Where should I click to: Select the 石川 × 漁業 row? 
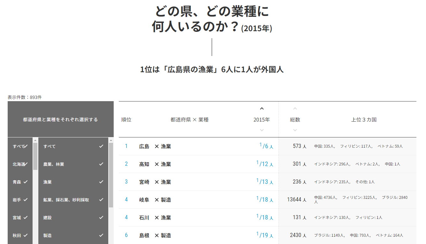pos(268,218)
